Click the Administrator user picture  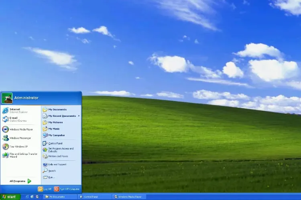click(7, 98)
